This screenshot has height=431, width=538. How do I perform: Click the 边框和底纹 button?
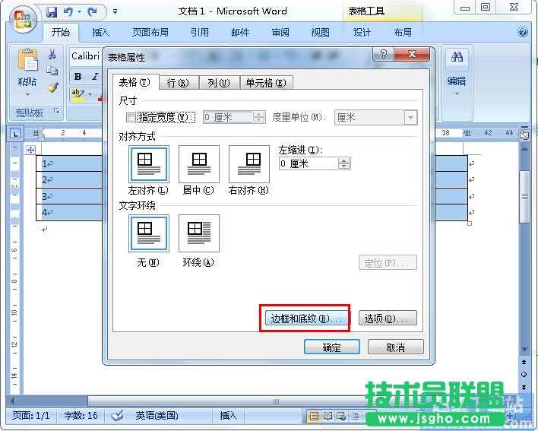pos(305,318)
